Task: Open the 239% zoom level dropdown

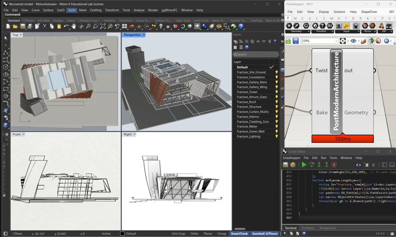Action: 336,41
